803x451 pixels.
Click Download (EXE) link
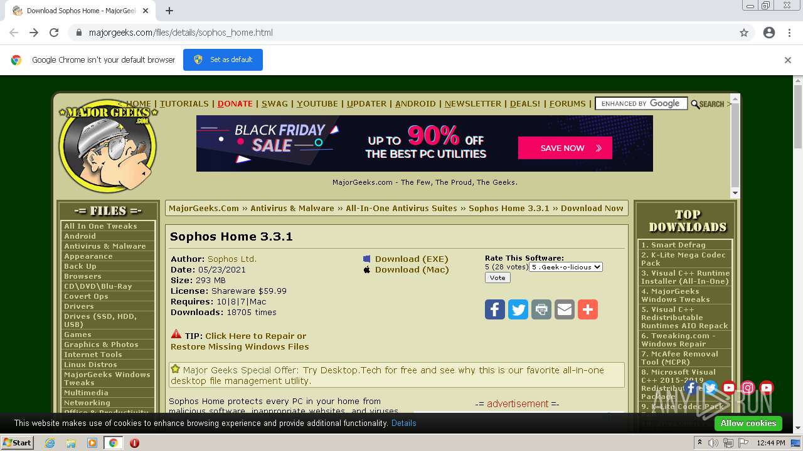tap(412, 259)
